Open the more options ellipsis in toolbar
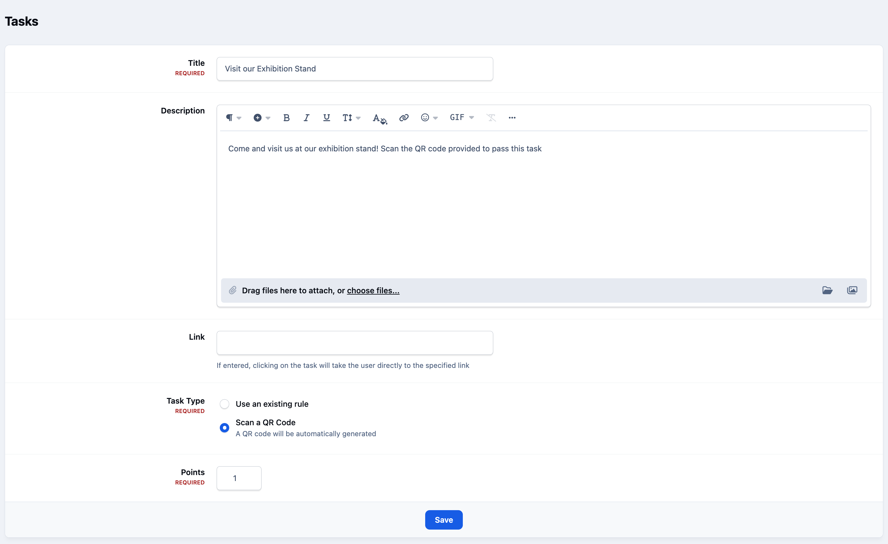 [x=512, y=118]
